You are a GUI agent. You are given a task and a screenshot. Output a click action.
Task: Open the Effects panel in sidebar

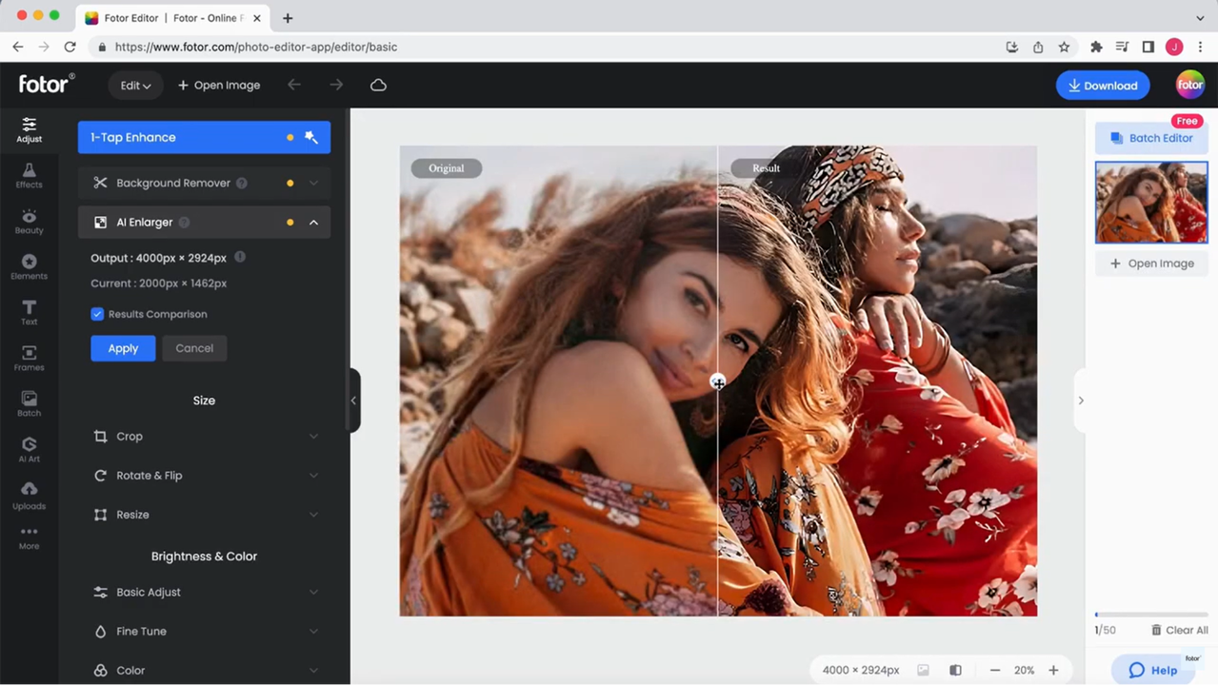click(29, 175)
